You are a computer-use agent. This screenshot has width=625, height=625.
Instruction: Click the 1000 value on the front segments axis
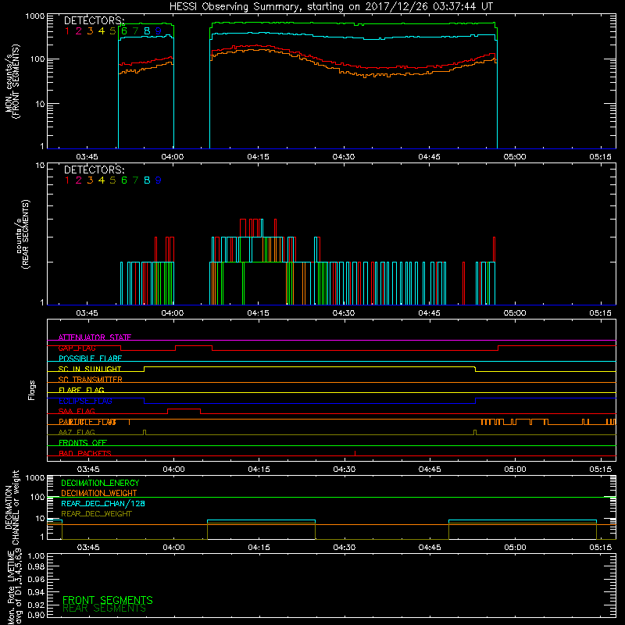[x=35, y=16]
